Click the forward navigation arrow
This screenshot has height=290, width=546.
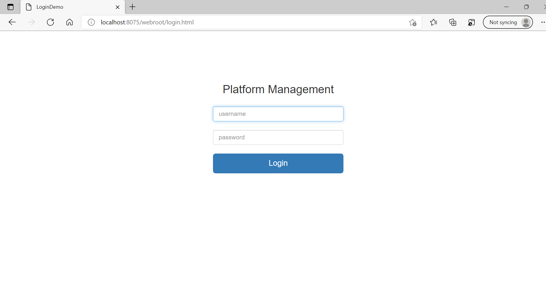(x=31, y=22)
